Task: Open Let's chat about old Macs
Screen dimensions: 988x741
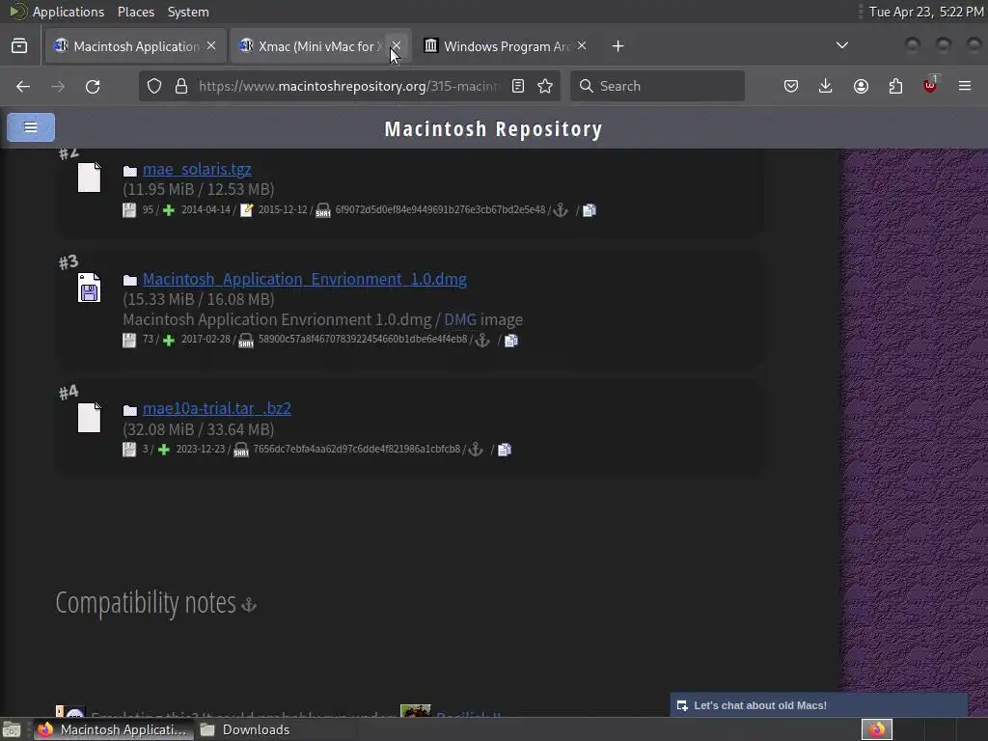Action: pyautogui.click(x=818, y=705)
